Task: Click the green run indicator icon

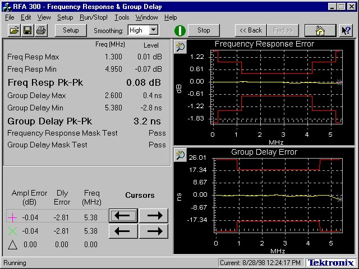Action: pos(180,30)
